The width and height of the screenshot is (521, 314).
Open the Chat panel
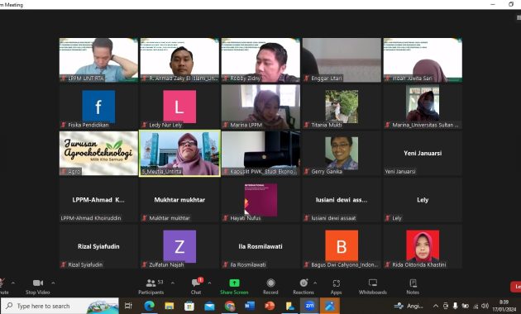pyautogui.click(x=196, y=287)
